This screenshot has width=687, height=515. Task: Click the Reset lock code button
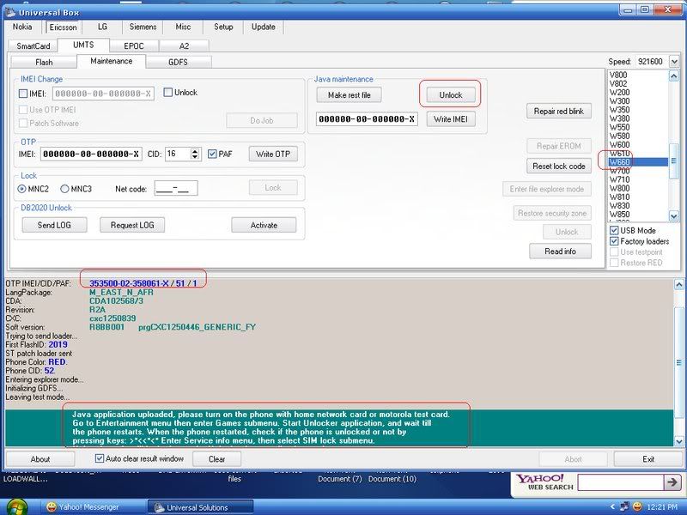tap(559, 167)
